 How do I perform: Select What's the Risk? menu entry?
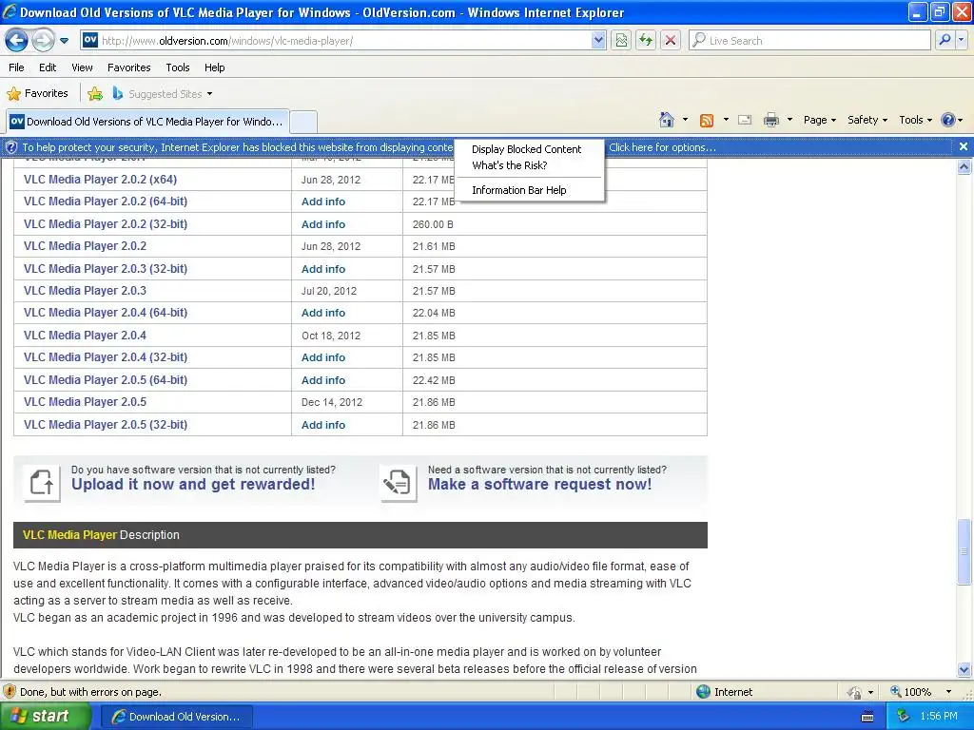510,165
